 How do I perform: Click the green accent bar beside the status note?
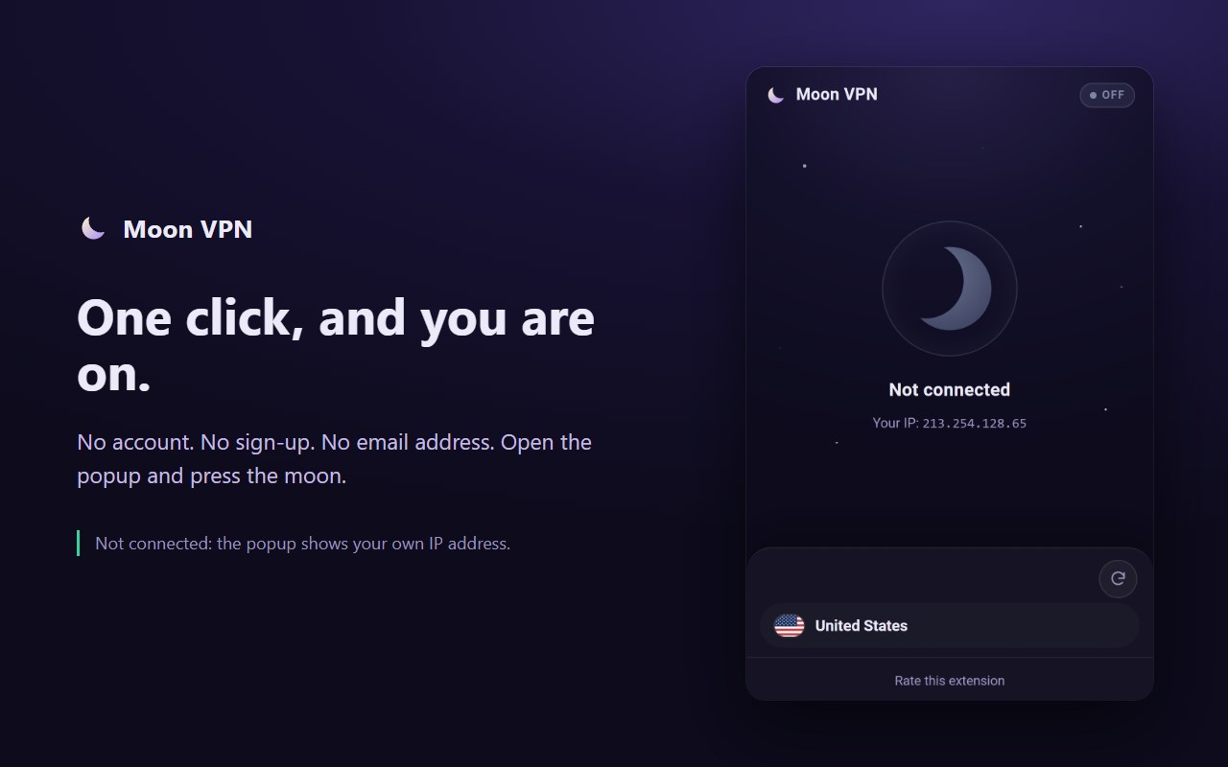tap(78, 544)
